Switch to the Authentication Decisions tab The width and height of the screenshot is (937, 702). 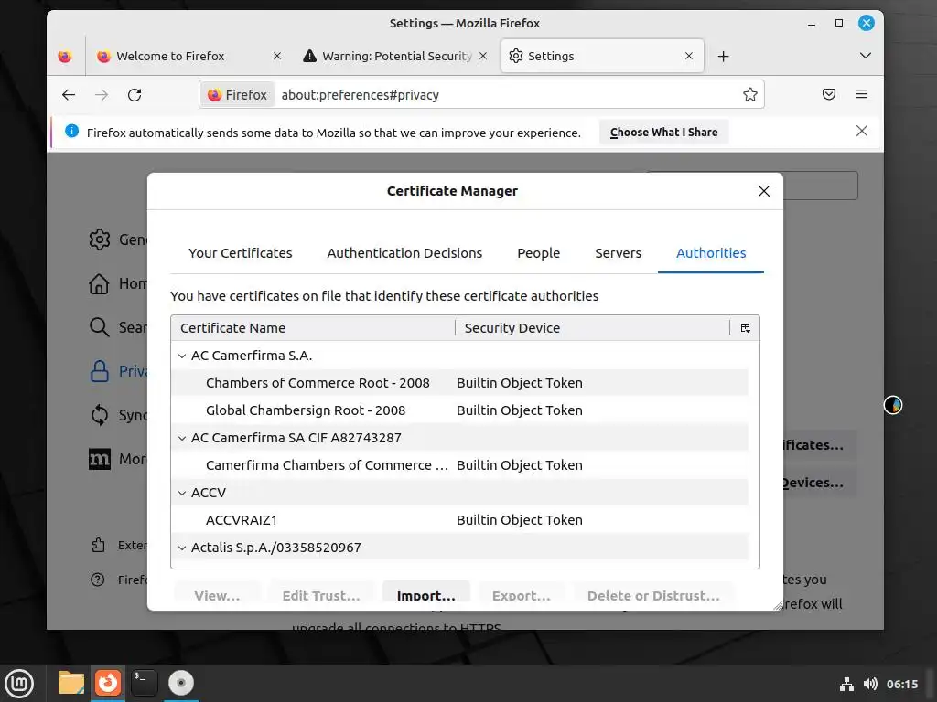404,253
